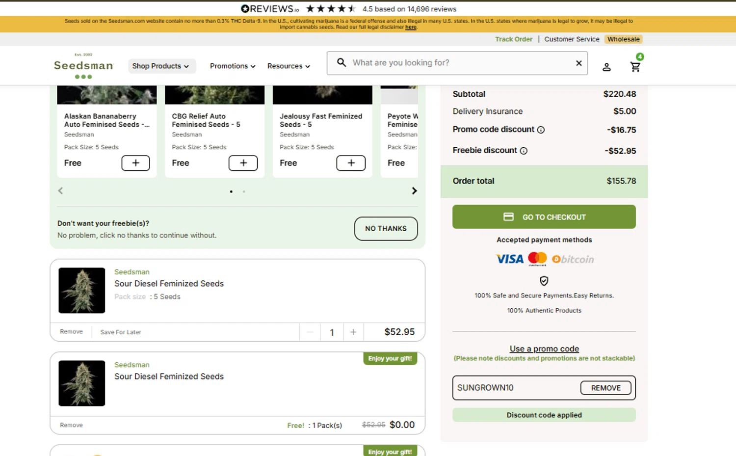The height and width of the screenshot is (456, 736).
Task: Click the cart badge showing 4 items
Action: tap(640, 56)
